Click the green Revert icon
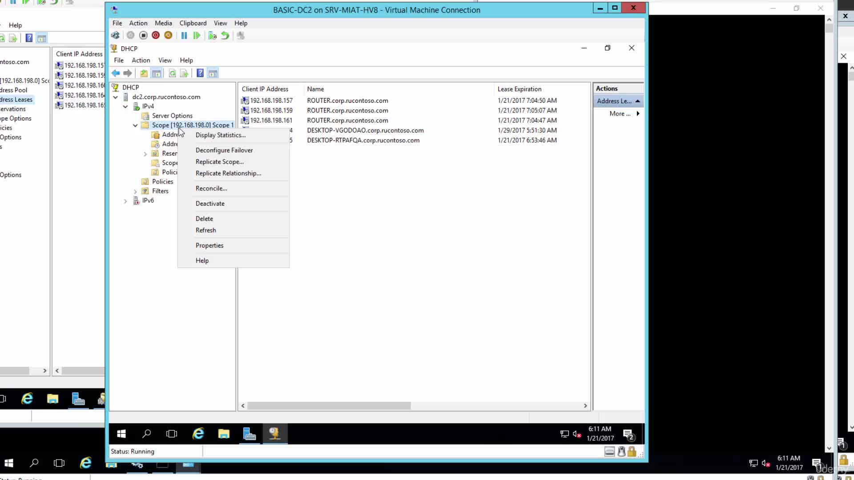 pyautogui.click(x=225, y=36)
